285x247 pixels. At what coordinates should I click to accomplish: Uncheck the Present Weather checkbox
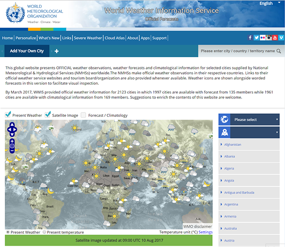8,115
